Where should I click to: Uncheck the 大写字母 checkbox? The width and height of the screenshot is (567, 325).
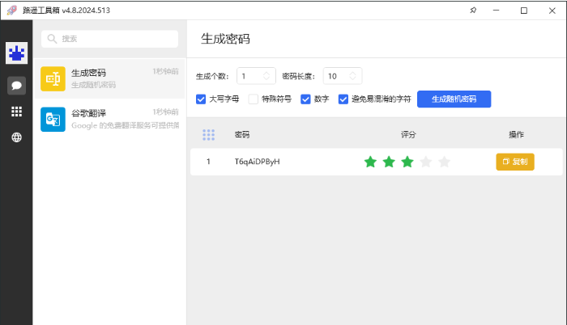click(x=202, y=99)
